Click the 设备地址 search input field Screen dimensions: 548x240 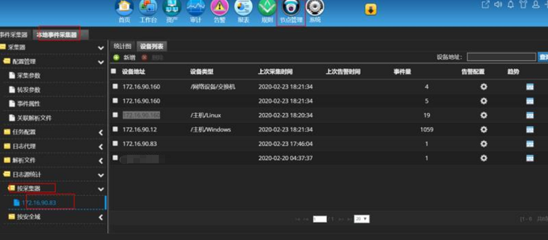(501, 57)
